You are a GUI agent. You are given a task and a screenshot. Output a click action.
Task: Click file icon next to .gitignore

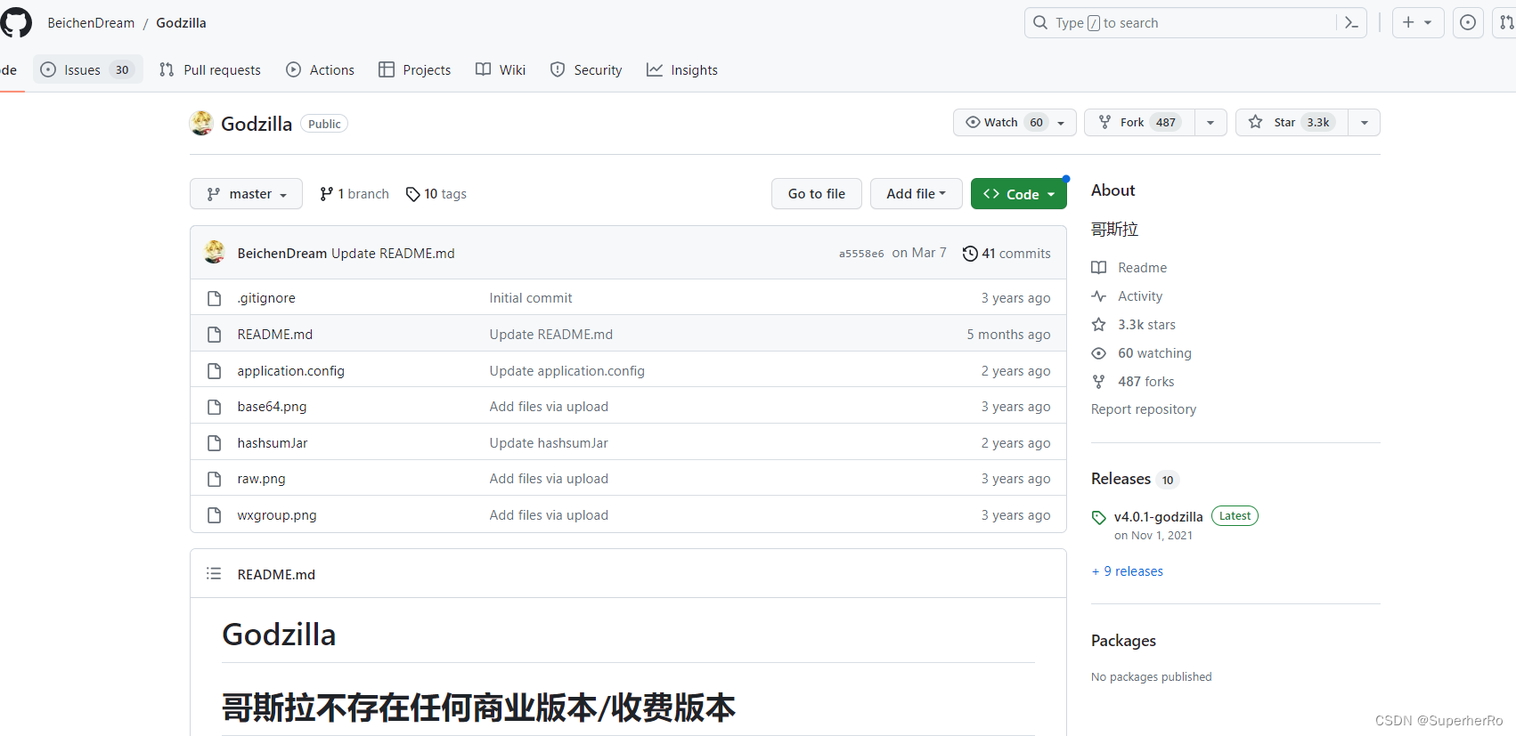214,298
